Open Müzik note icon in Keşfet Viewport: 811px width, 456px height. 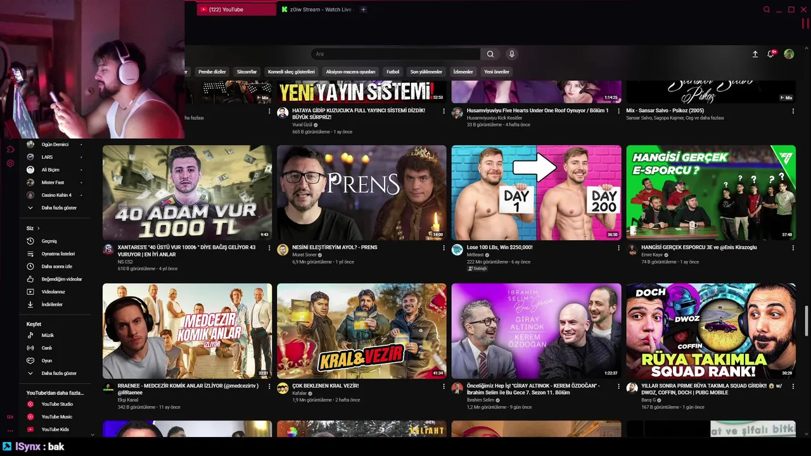30,336
